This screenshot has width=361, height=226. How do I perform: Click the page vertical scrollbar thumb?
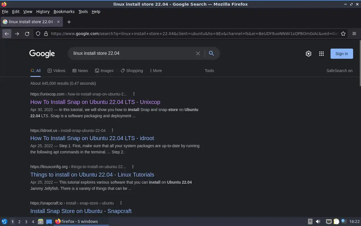click(360, 64)
